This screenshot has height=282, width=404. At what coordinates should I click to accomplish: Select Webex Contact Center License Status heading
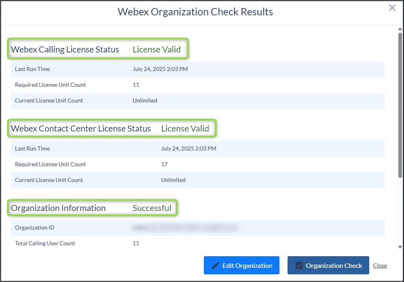pos(81,129)
